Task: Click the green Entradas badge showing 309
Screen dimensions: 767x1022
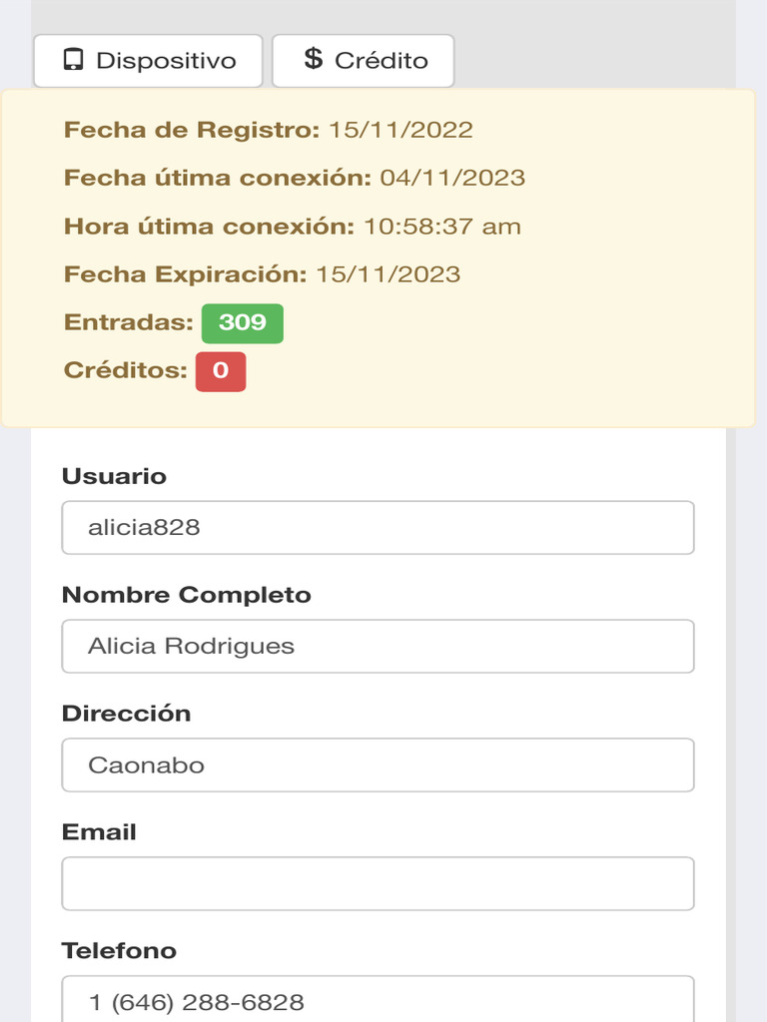Action: tap(242, 323)
